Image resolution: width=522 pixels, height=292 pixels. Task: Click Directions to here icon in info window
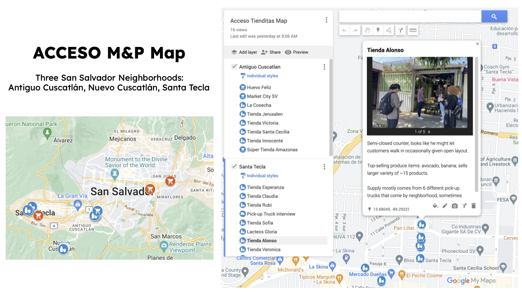464,206
